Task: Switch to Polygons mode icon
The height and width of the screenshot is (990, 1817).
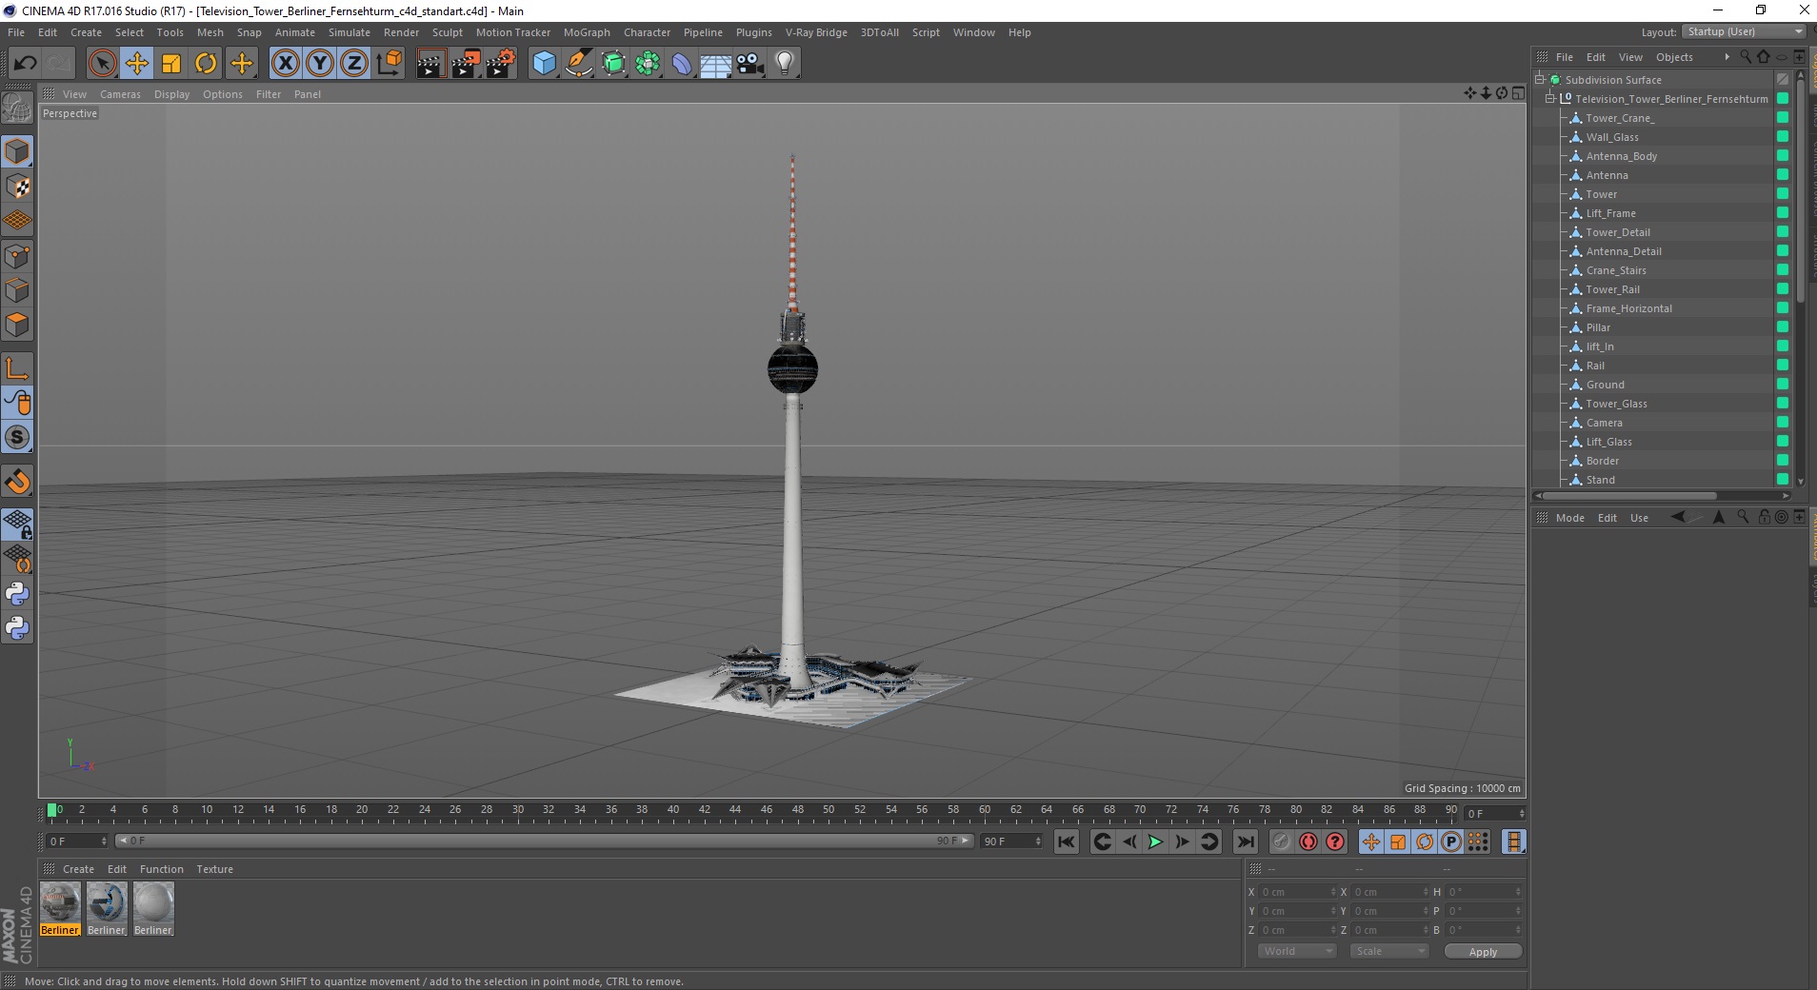Action: click(18, 325)
